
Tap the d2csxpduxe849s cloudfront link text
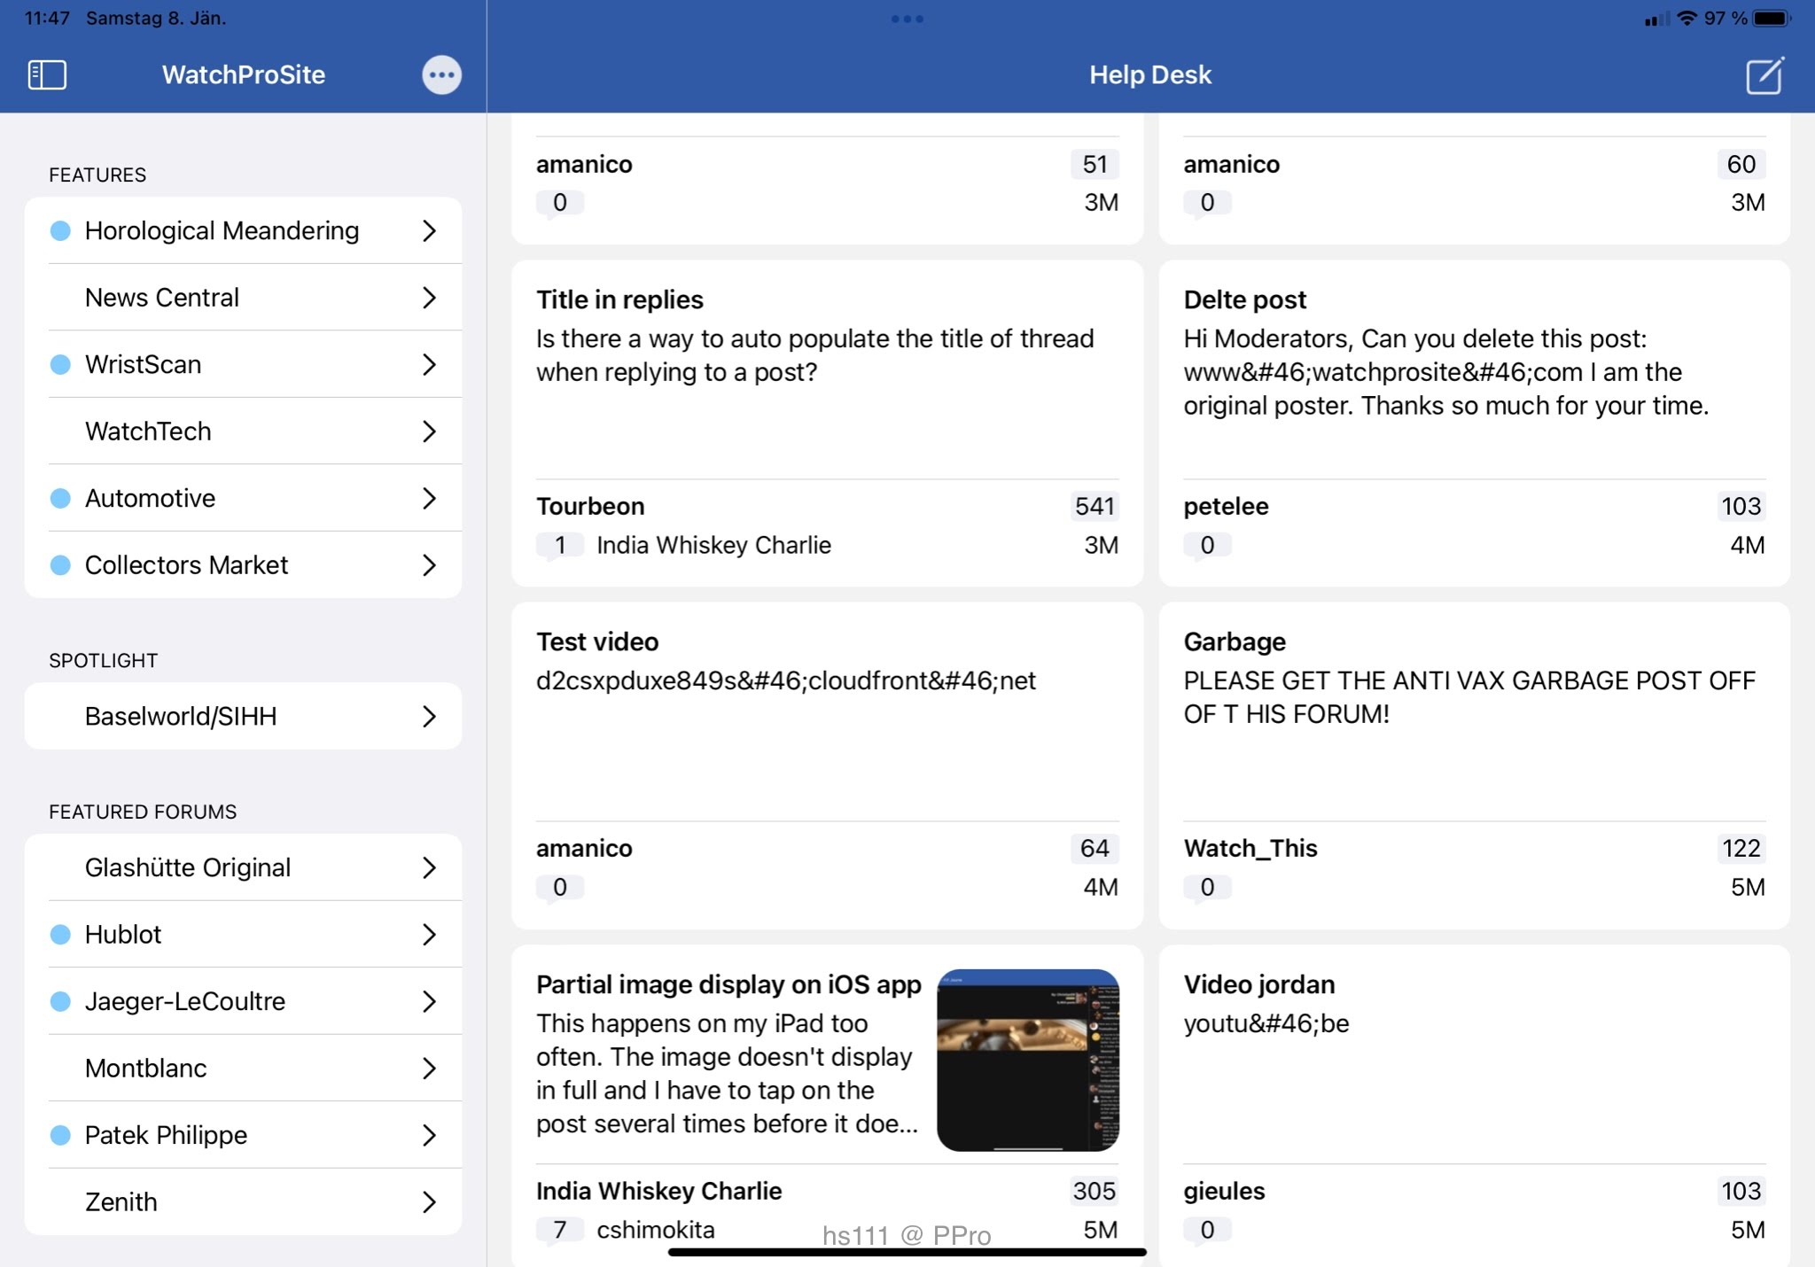tap(786, 680)
